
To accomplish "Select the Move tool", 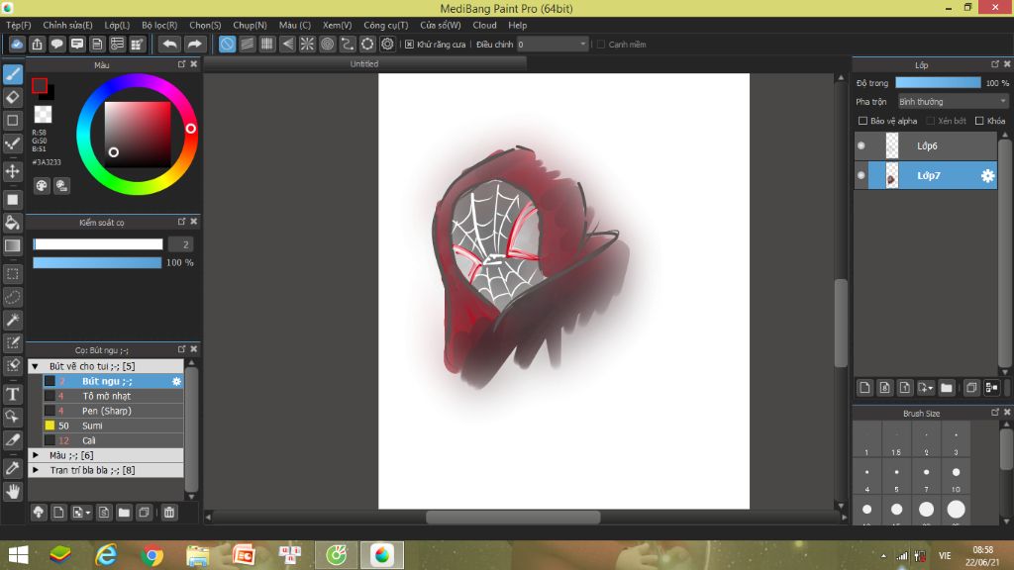I will (x=12, y=171).
